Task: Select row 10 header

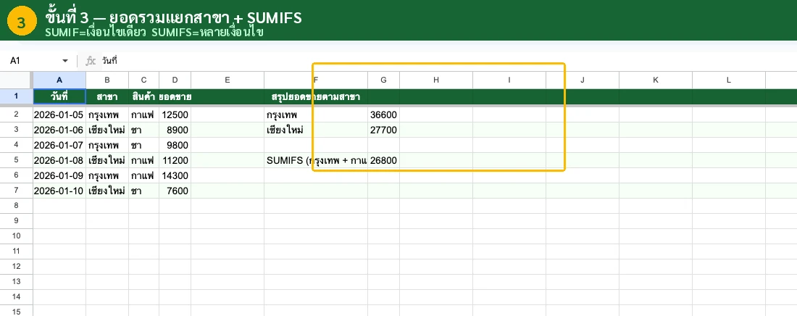Action: [x=16, y=236]
